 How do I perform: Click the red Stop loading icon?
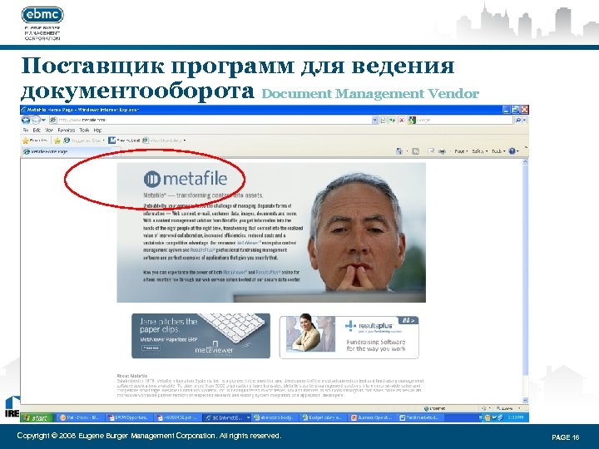coord(402,121)
